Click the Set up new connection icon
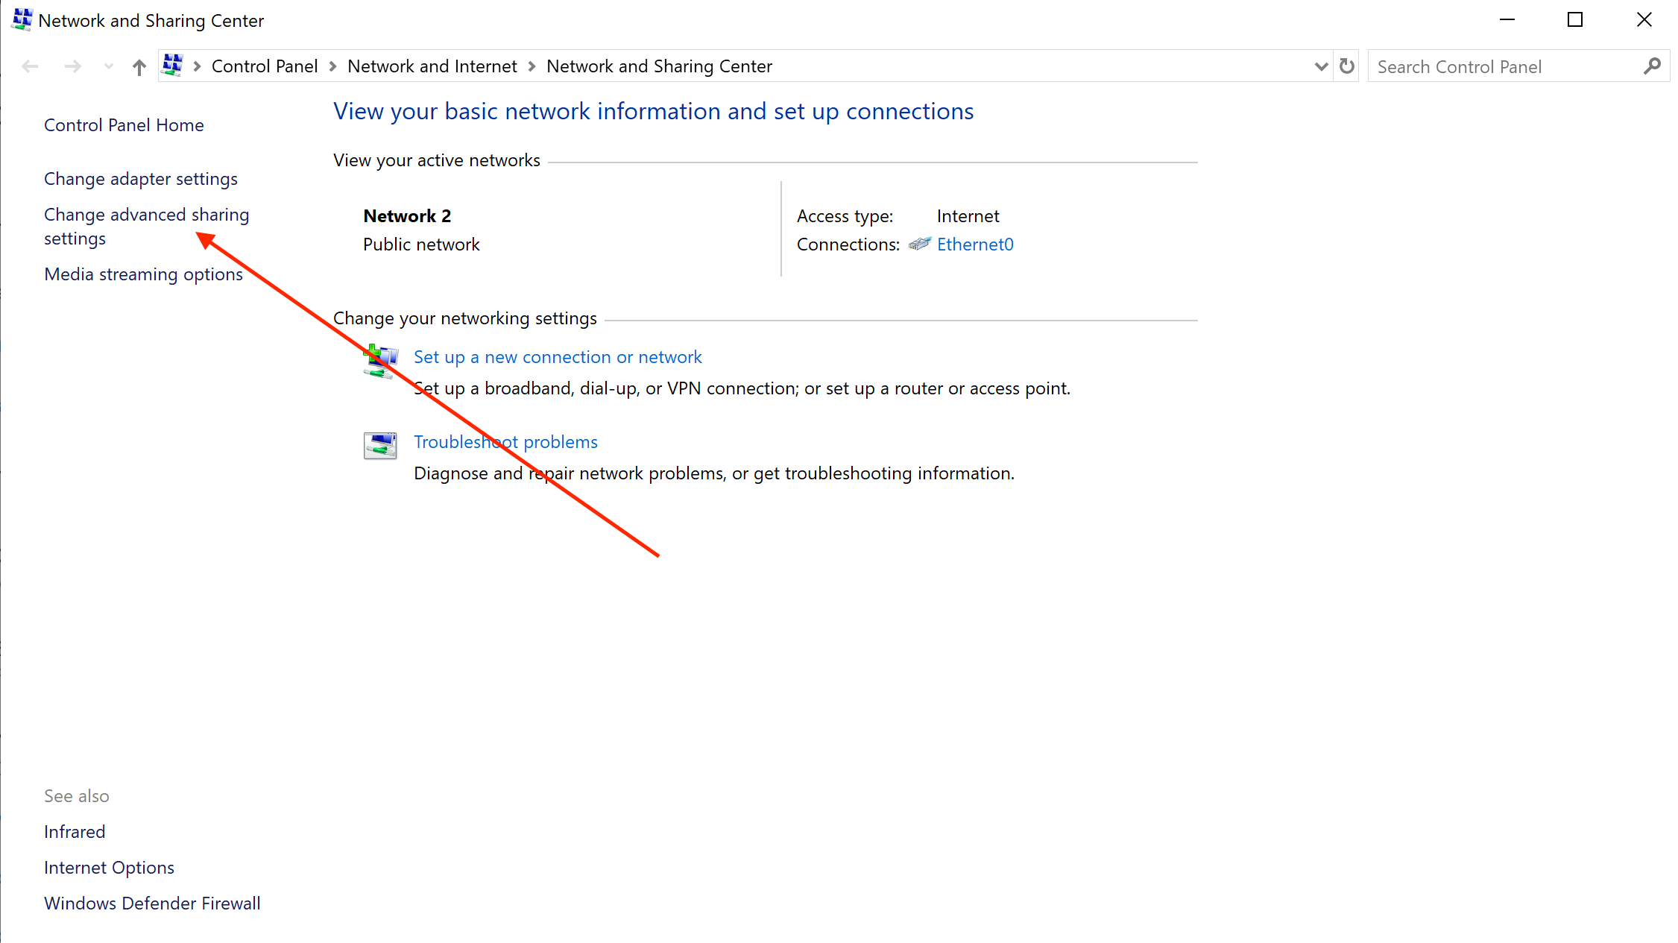 coord(380,361)
